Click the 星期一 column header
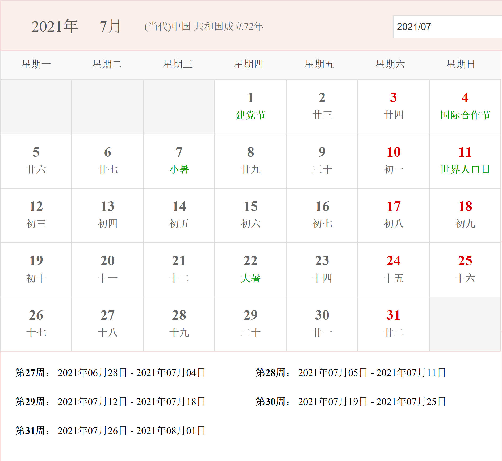This screenshot has height=461, width=502. pos(36,64)
